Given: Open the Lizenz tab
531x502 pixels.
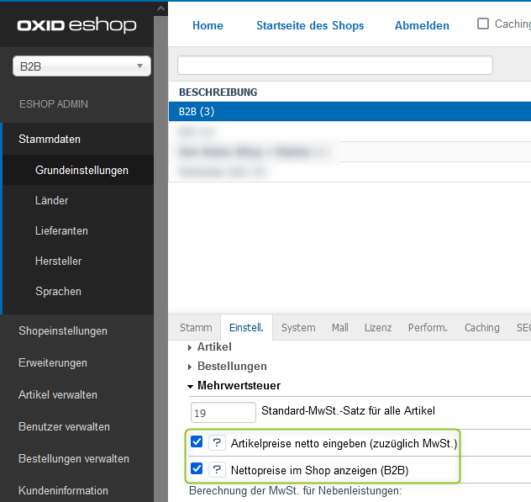Looking at the screenshot, I should pyautogui.click(x=377, y=327).
